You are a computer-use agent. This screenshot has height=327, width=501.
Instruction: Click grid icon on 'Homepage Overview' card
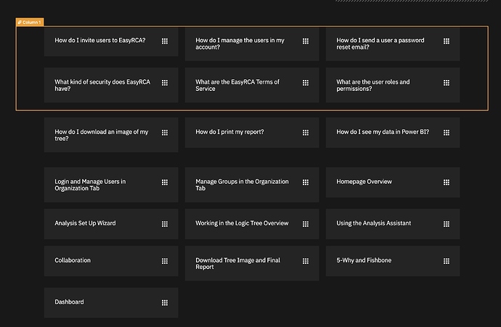tap(447, 182)
